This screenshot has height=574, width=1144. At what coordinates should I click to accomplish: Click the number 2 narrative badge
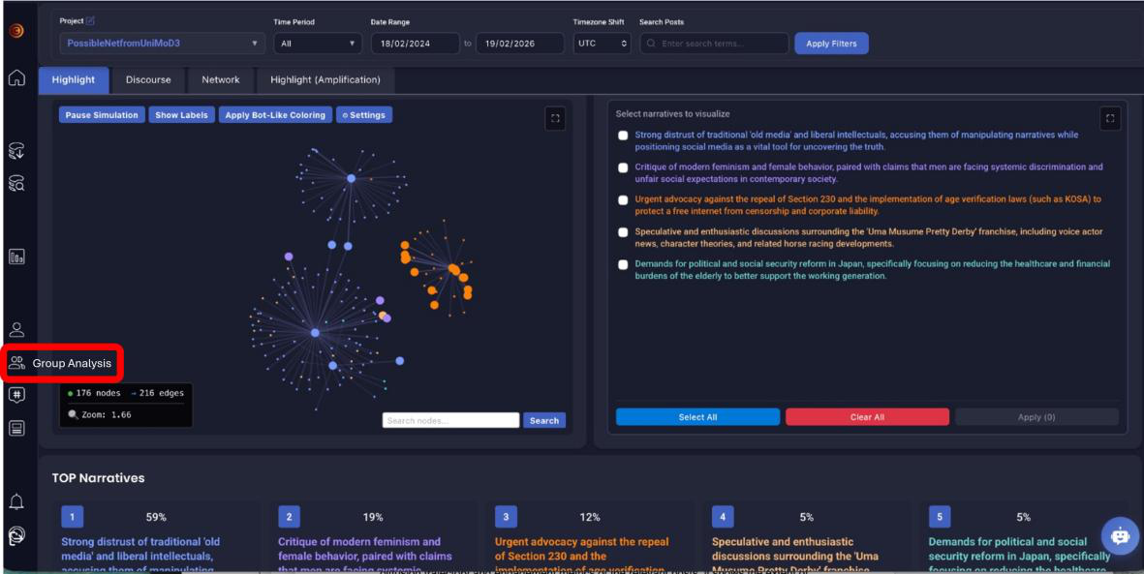tap(289, 517)
